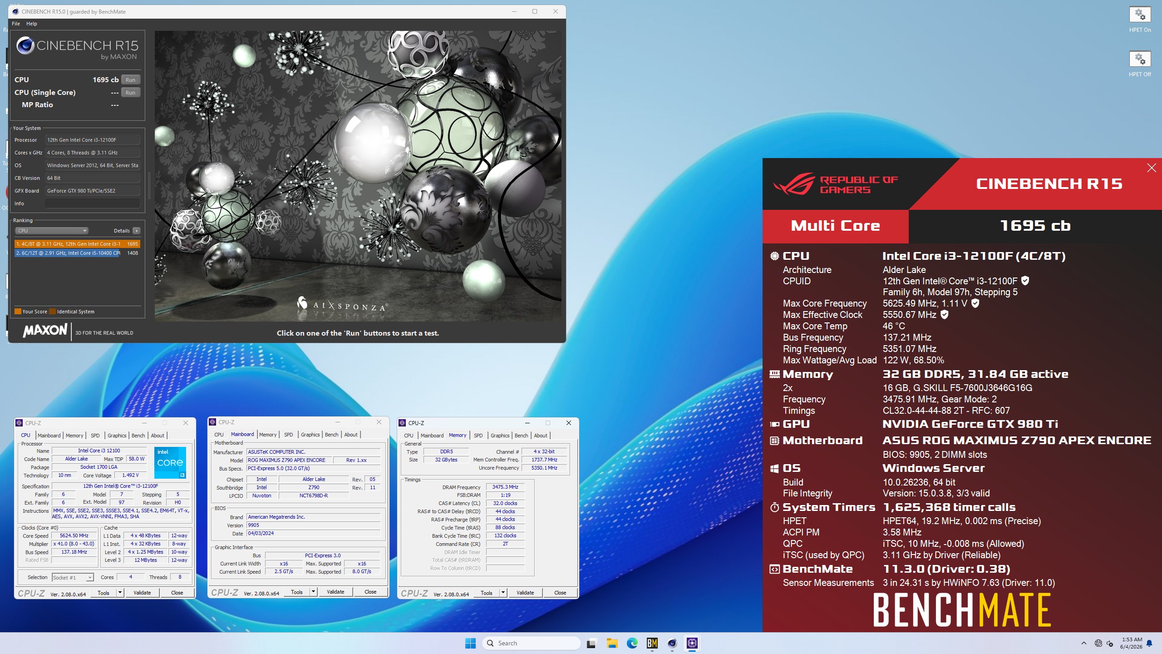Open the Socket #1 selection dropdown
The height and width of the screenshot is (654, 1162).
click(73, 578)
